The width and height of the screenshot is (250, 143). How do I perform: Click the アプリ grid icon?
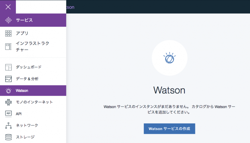pos(8,33)
